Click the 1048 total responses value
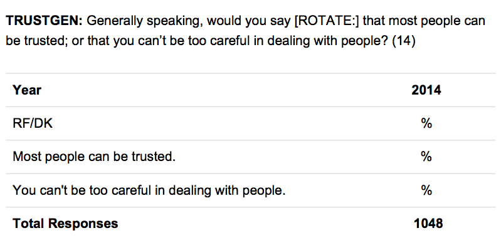Viewport: 501px width, 243px height. point(428,223)
